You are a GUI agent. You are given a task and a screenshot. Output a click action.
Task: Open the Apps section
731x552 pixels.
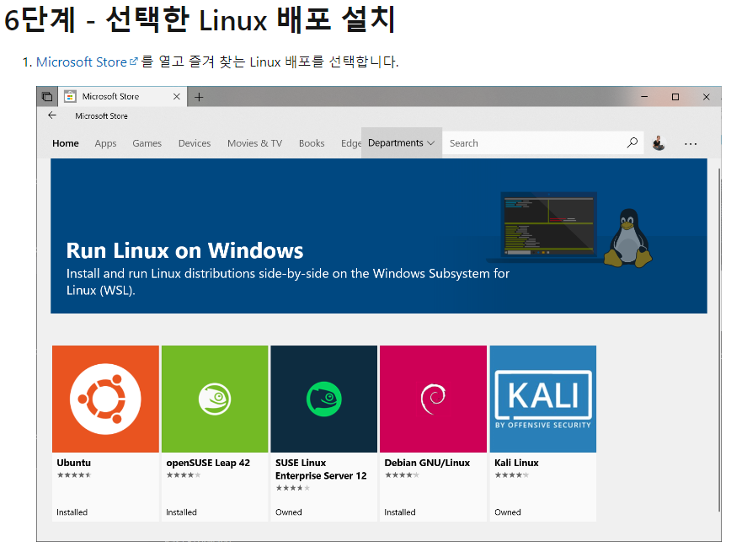(105, 143)
